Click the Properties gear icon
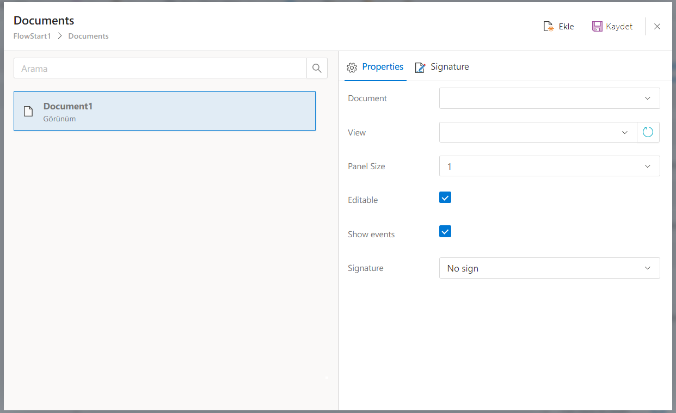676x413 pixels. (x=352, y=67)
